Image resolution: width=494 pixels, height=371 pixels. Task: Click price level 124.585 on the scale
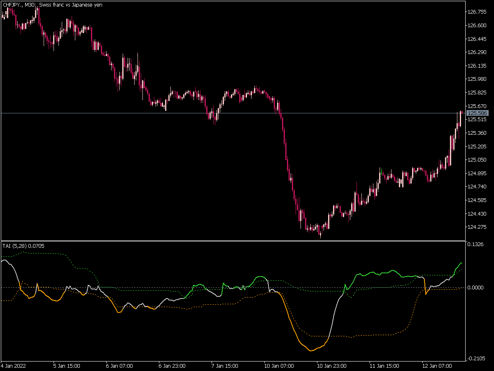coord(478,200)
